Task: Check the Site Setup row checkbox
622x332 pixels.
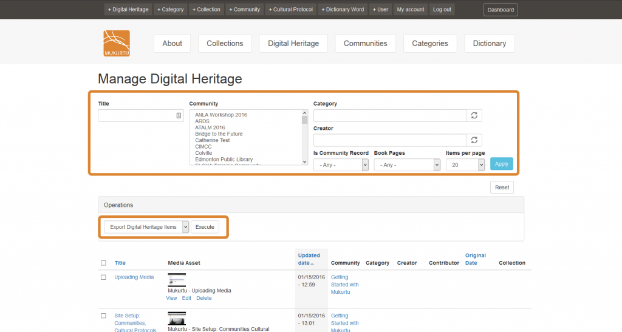Action: point(103,316)
